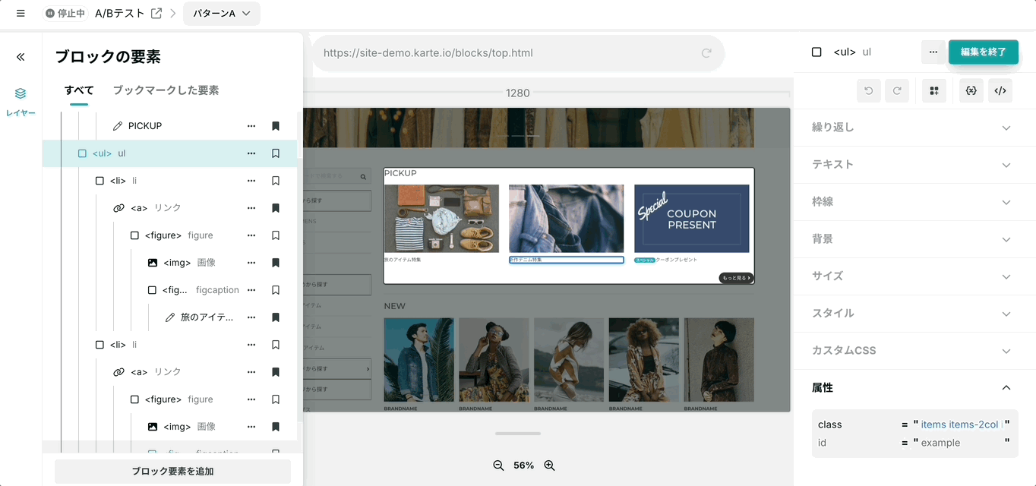The width and height of the screenshot is (1036, 486).
Task: Click ブロック要素を追加 button
Action: pyautogui.click(x=172, y=472)
